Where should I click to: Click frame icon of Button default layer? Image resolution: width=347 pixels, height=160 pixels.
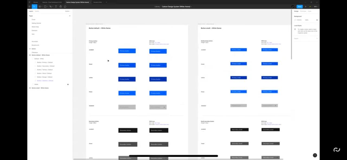(x=30, y=55)
